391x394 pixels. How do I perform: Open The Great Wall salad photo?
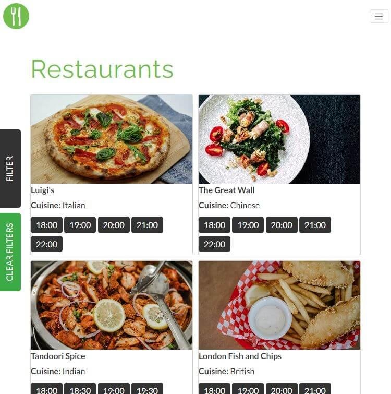[x=279, y=139]
